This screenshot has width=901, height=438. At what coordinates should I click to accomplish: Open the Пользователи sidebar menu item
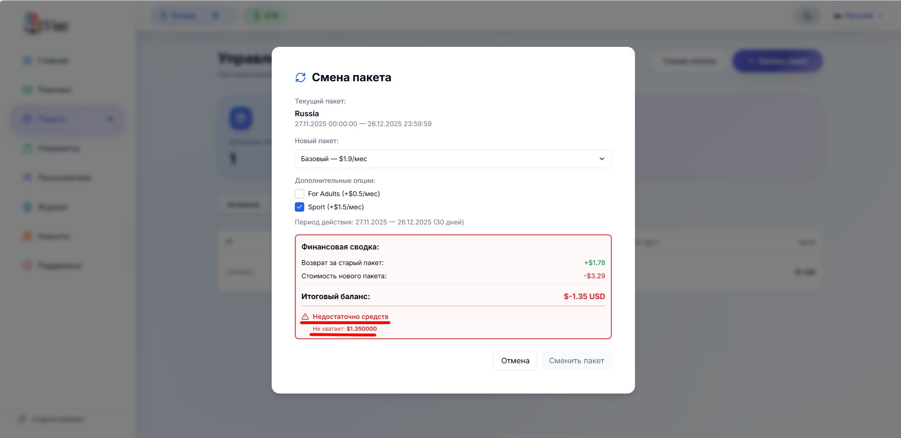(x=64, y=178)
